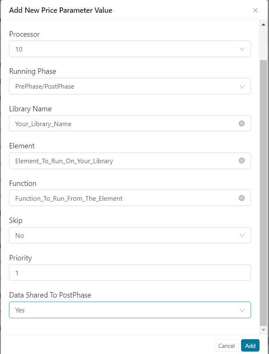269x354 pixels.
Task: Open the PrePhase/PostPhase selection box
Action: pyautogui.click(x=123, y=87)
